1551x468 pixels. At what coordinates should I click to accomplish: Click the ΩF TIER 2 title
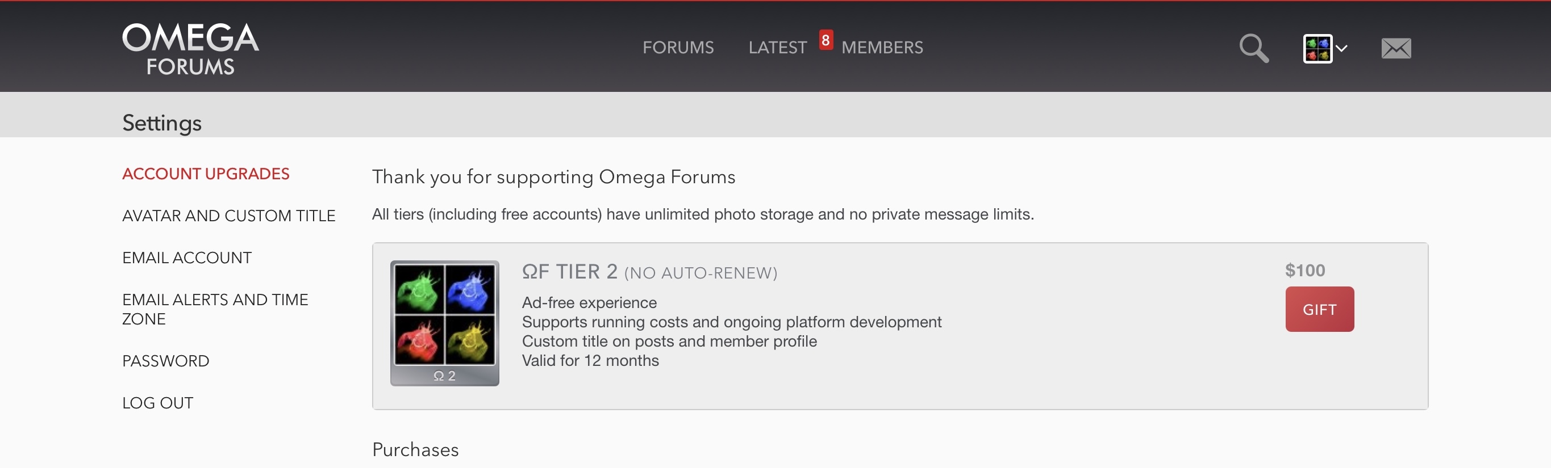570,272
